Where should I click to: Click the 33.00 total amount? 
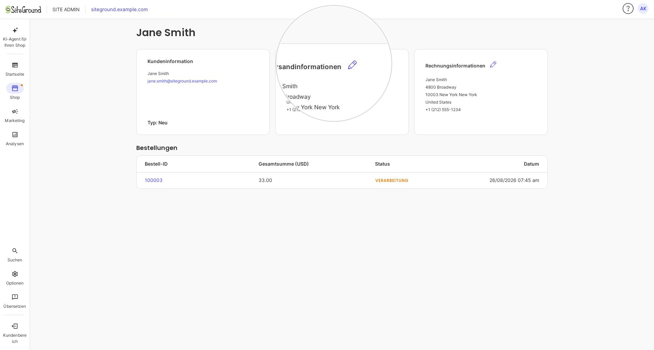[x=265, y=180]
